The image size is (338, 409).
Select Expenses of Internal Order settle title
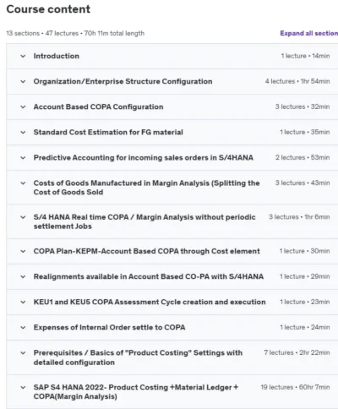click(x=109, y=328)
